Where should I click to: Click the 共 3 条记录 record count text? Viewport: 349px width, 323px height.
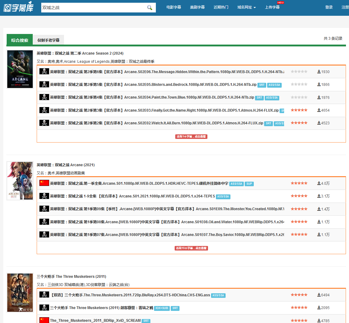333,39
